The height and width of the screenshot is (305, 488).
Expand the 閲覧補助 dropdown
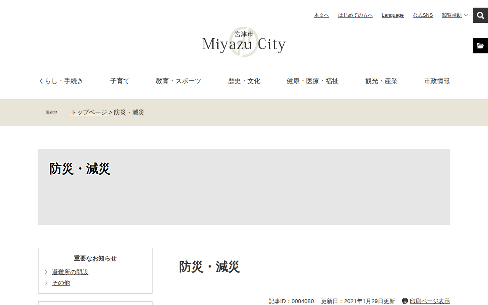[x=455, y=15]
